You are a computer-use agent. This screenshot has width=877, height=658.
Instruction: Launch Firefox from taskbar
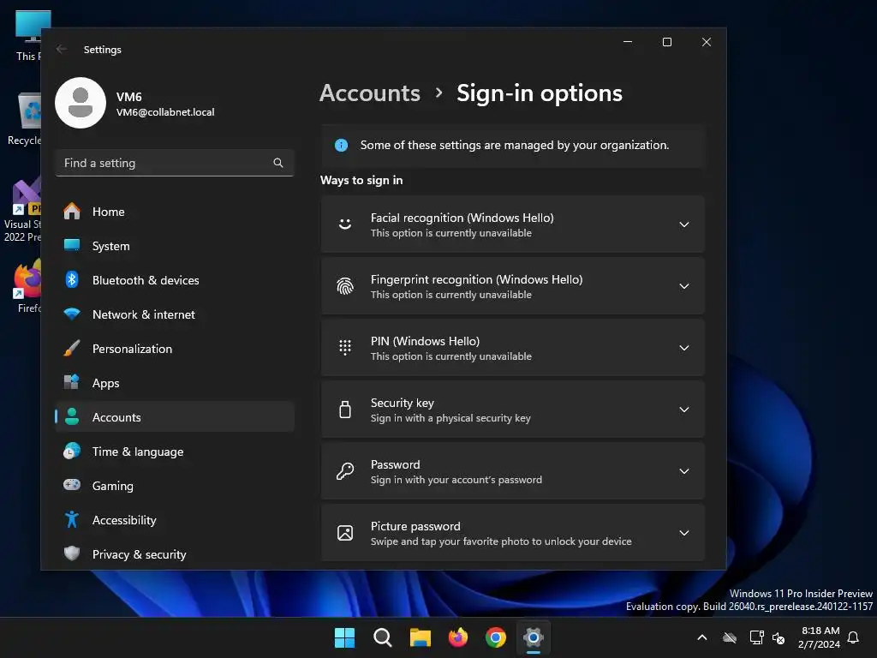pyautogui.click(x=458, y=637)
